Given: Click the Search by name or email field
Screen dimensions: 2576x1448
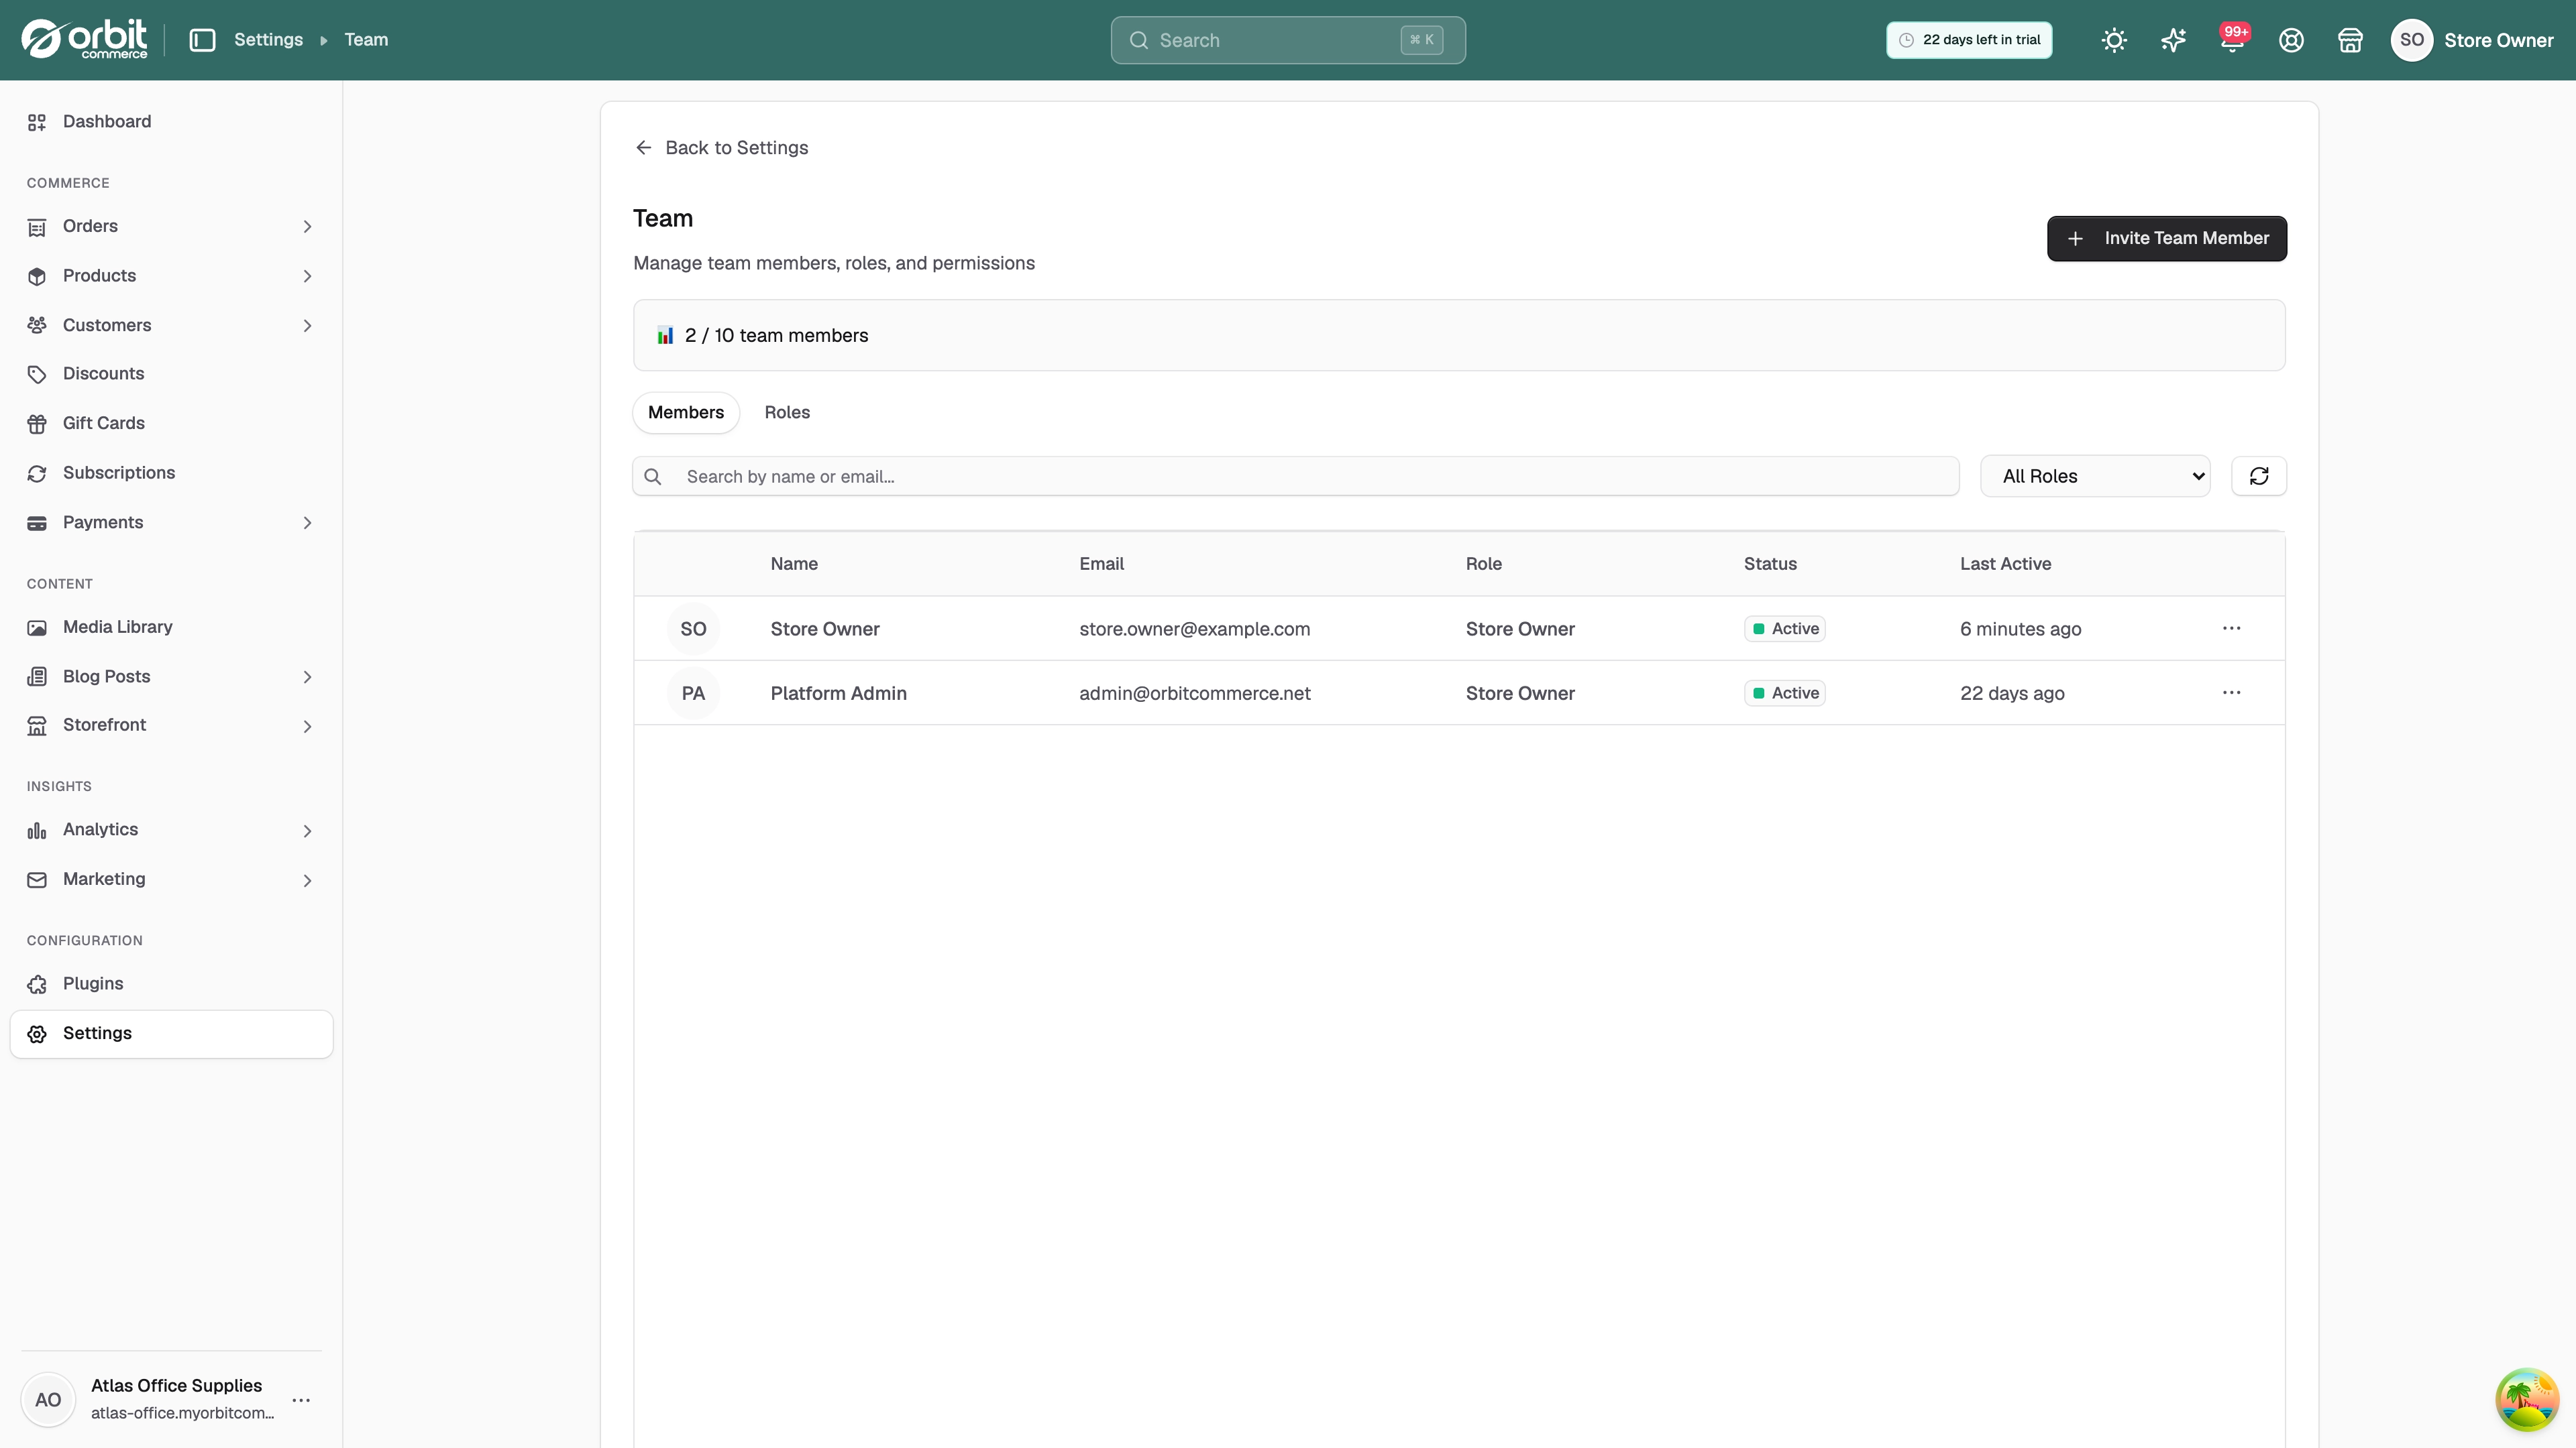Looking at the screenshot, I should coord(1296,476).
